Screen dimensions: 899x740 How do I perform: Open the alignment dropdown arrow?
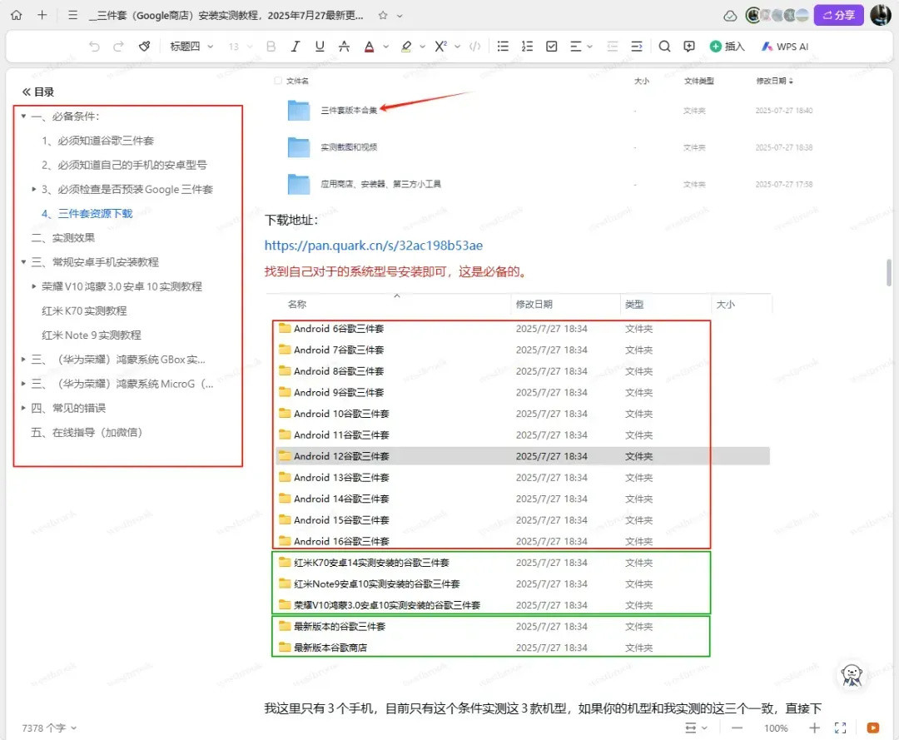(590, 47)
